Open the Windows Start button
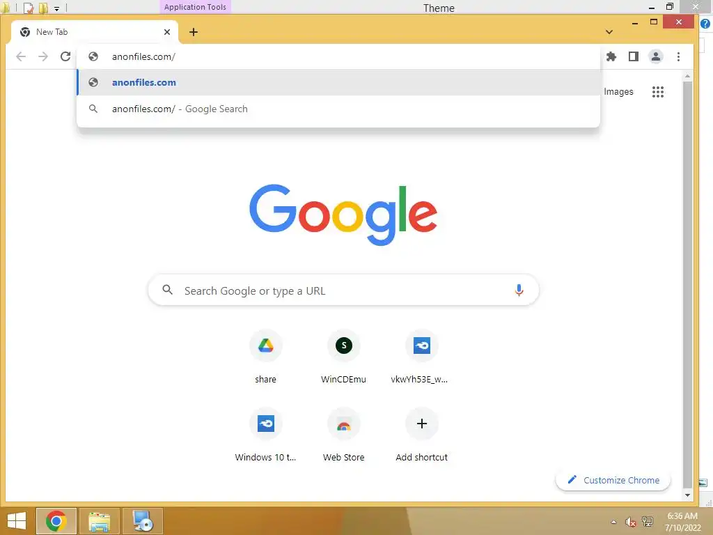Screen dimensions: 713x535 (17, 521)
